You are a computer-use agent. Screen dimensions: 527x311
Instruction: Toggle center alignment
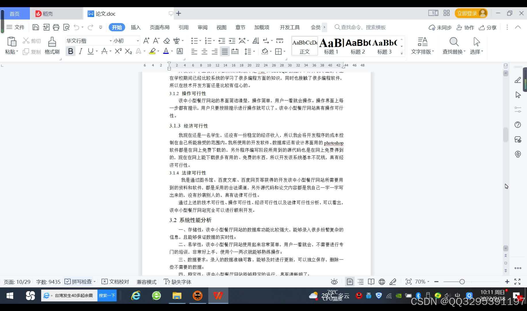pyautogui.click(x=204, y=52)
